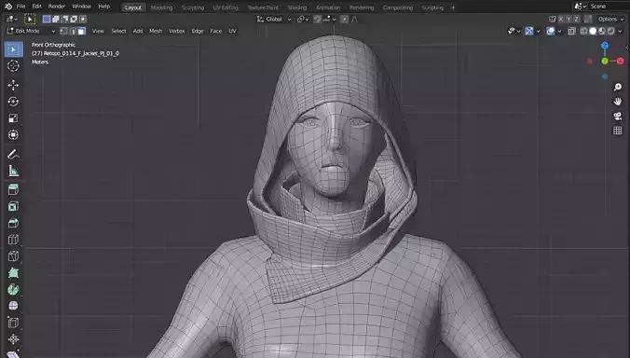Enable edge select mode
This screenshot has width=630, height=358.
tap(73, 31)
